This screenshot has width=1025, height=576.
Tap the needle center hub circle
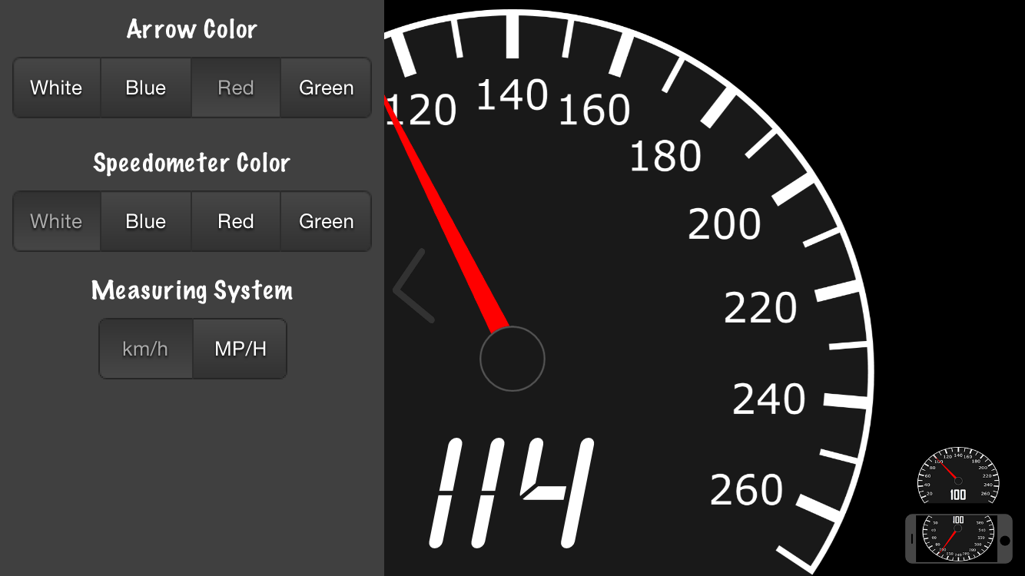coord(512,359)
